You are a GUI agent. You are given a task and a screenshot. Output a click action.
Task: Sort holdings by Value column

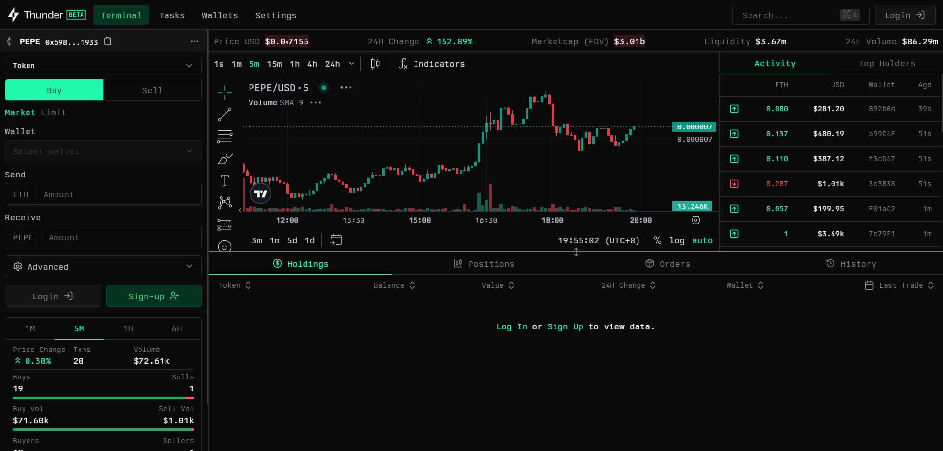click(498, 285)
